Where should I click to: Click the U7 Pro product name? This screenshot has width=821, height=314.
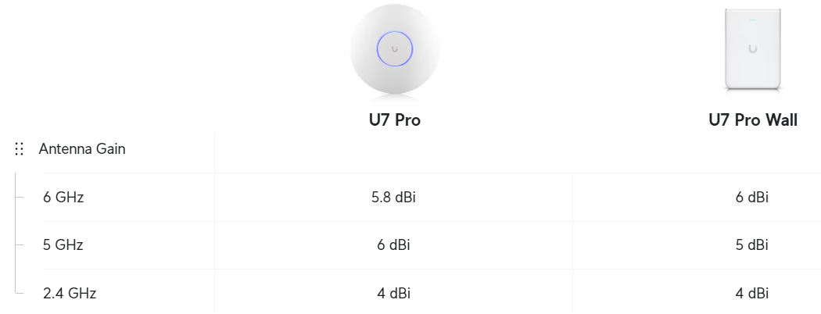tap(395, 120)
